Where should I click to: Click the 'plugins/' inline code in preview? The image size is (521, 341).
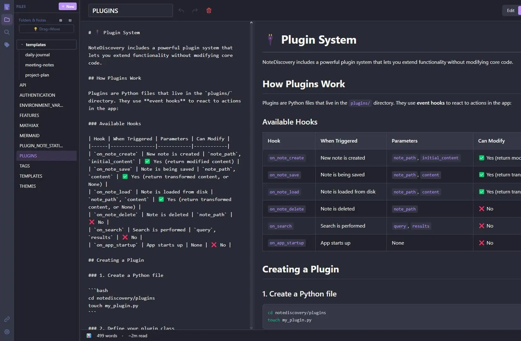360,103
